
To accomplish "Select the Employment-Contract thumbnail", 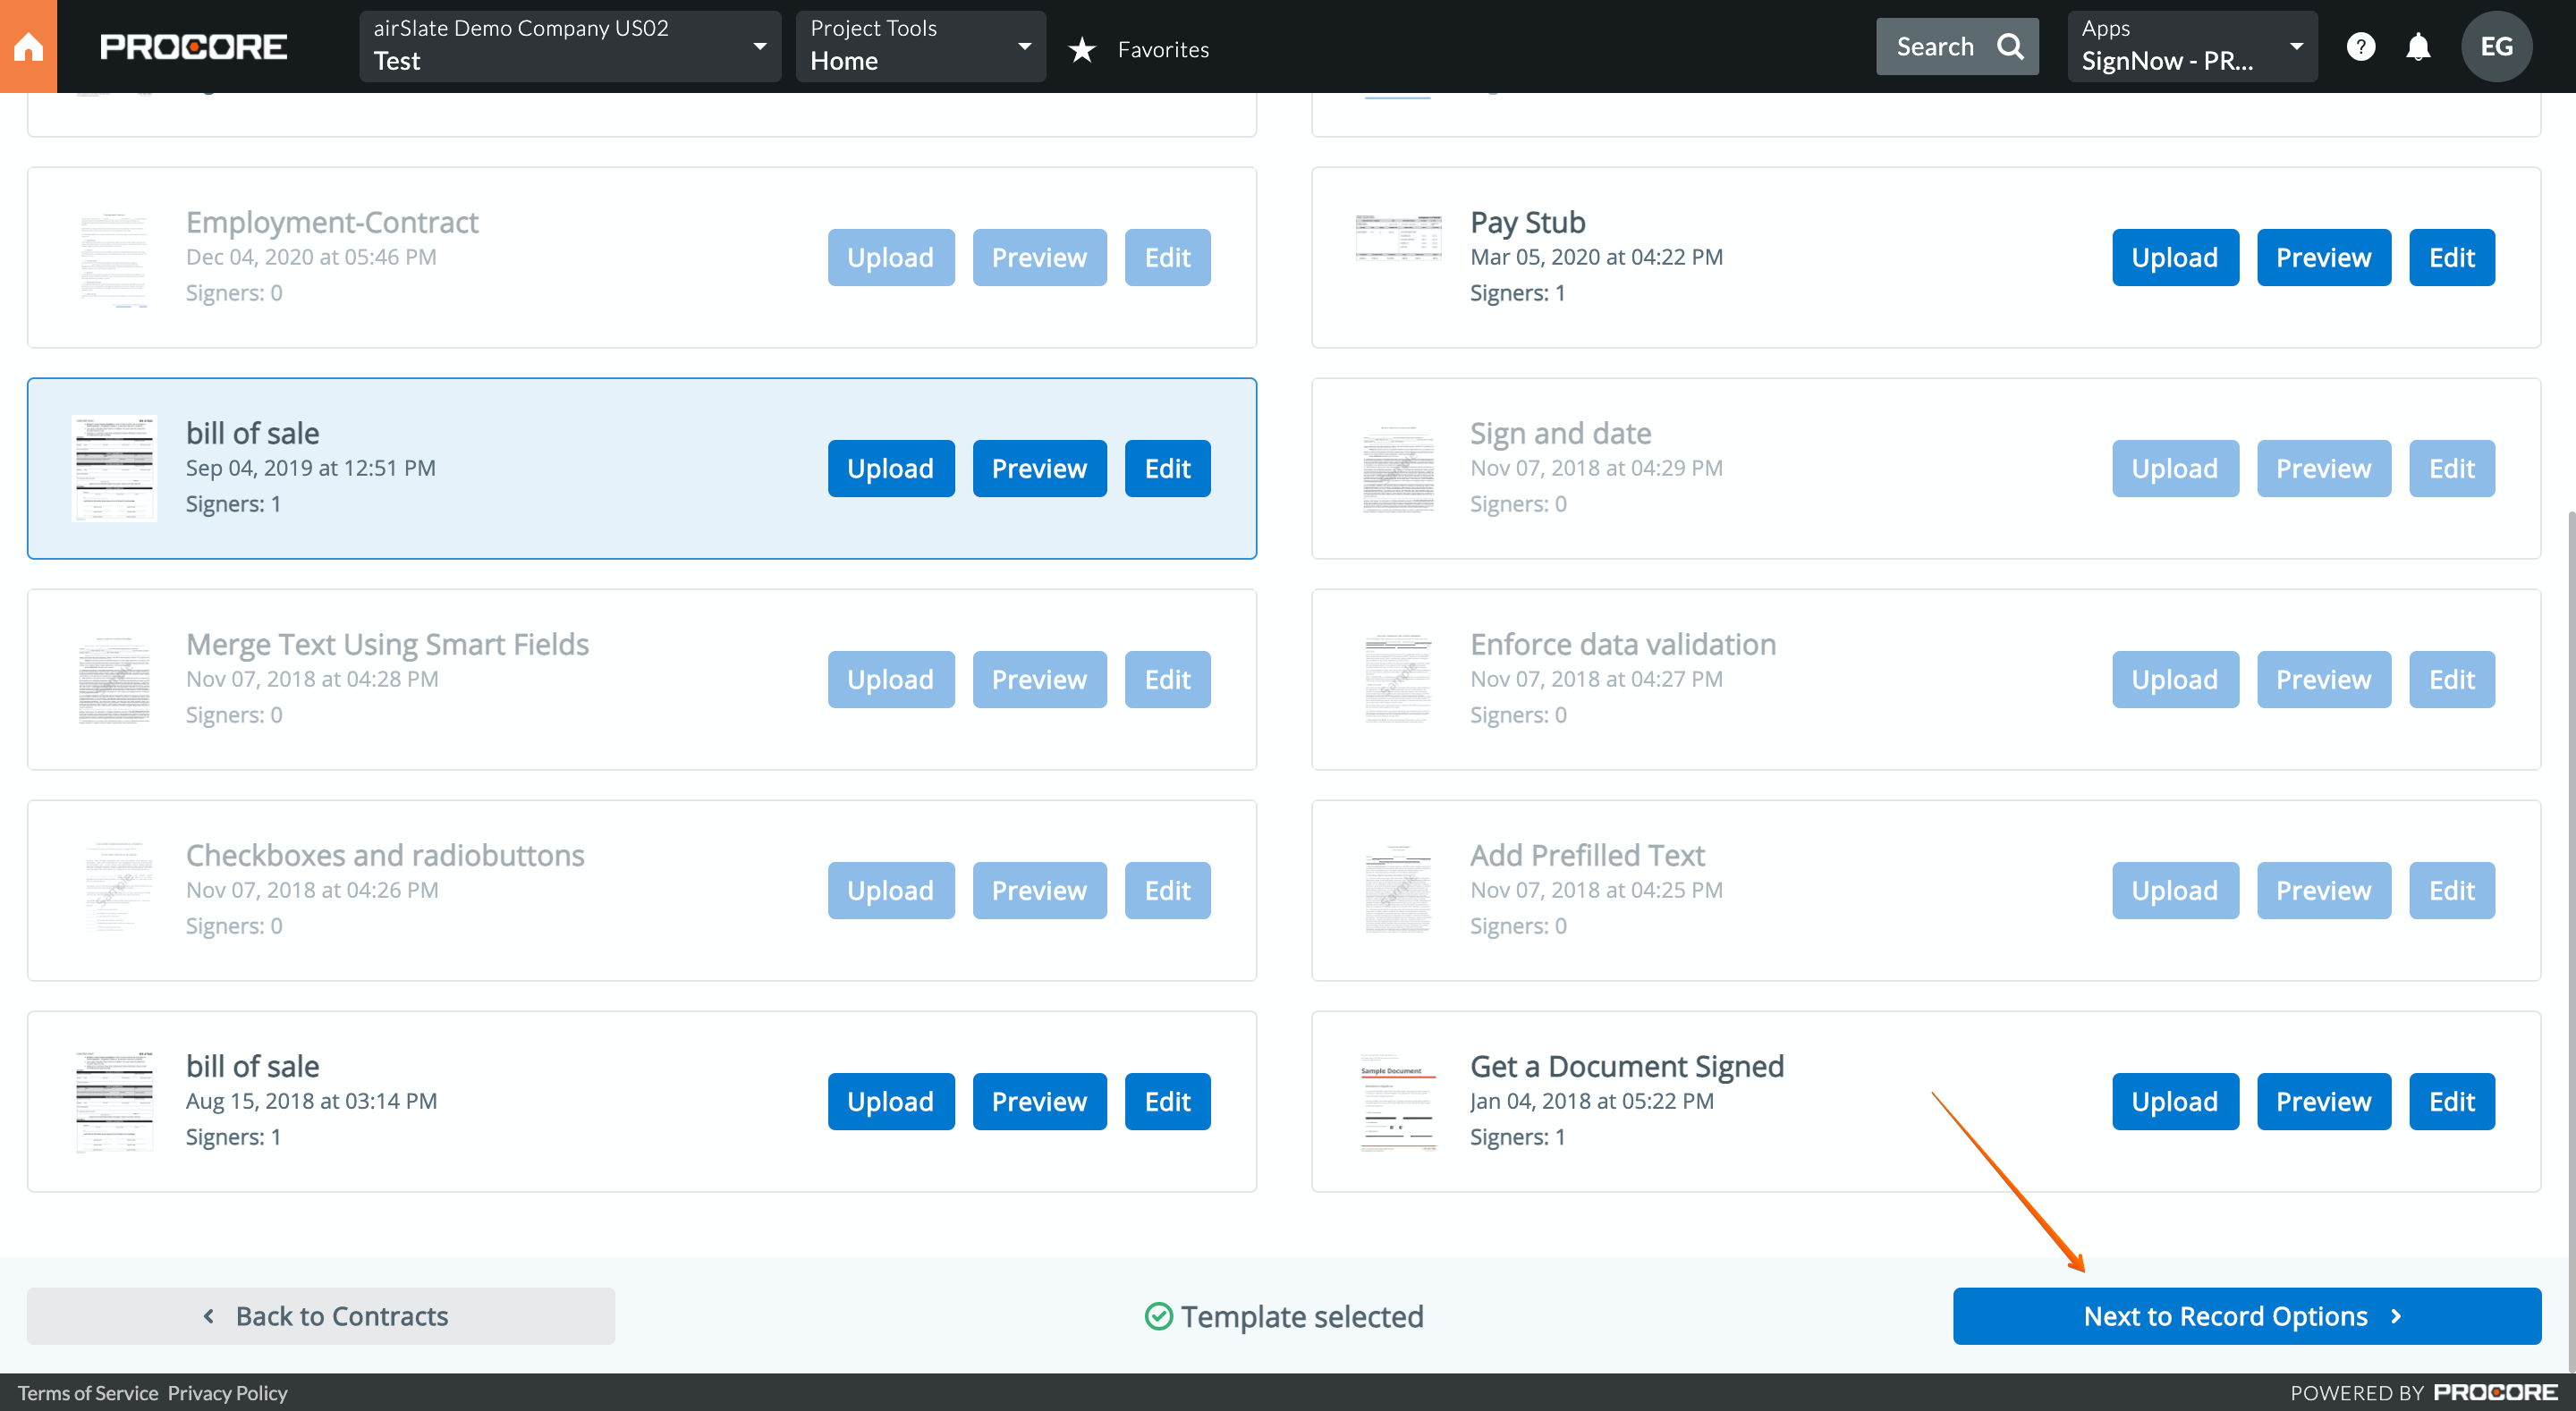I will [114, 258].
